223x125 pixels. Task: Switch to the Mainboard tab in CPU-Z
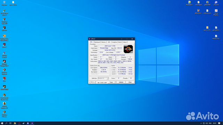pyautogui.click(x=97, y=42)
